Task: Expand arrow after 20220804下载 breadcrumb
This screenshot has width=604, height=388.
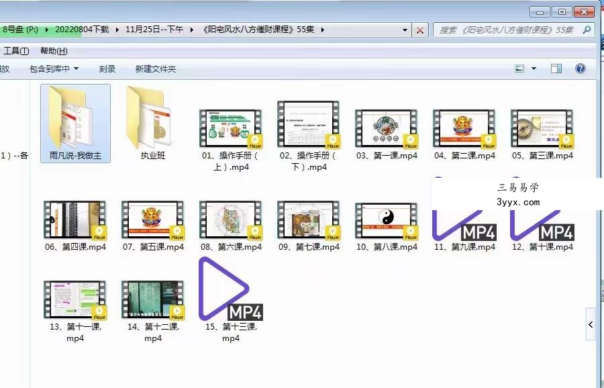Action: (117, 30)
